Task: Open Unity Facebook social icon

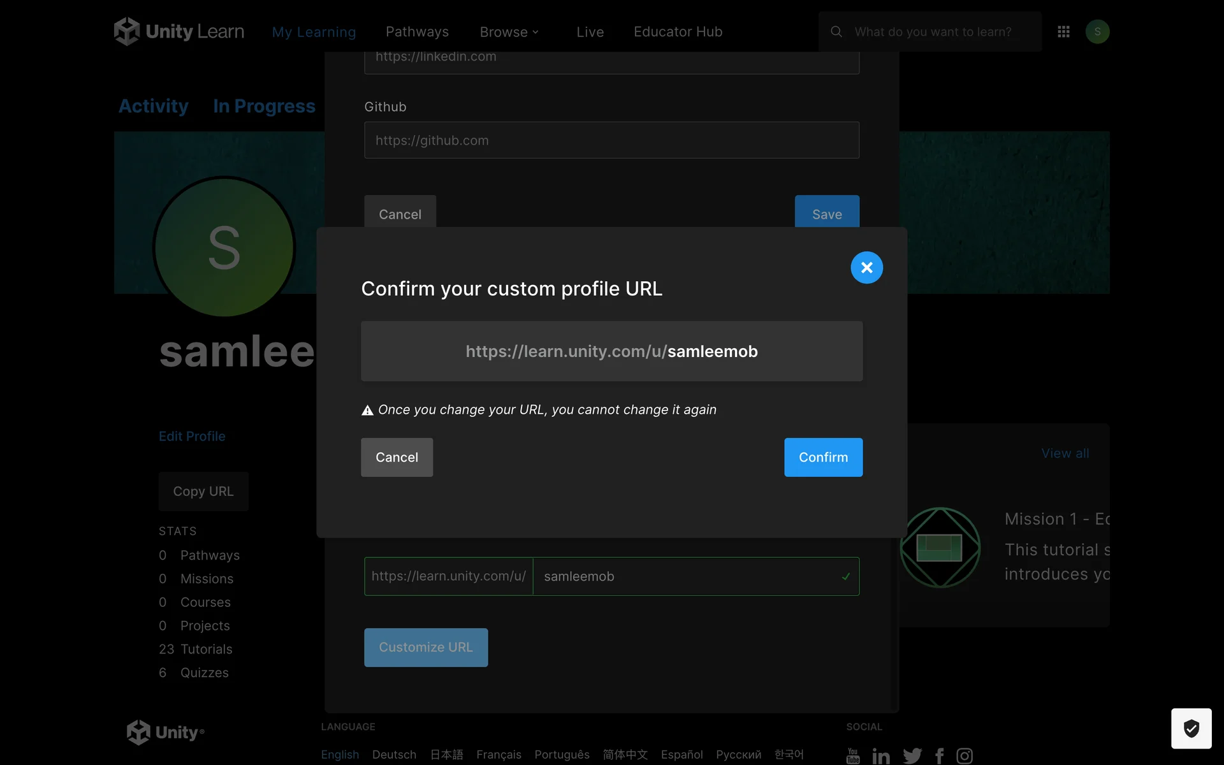Action: pyautogui.click(x=939, y=756)
